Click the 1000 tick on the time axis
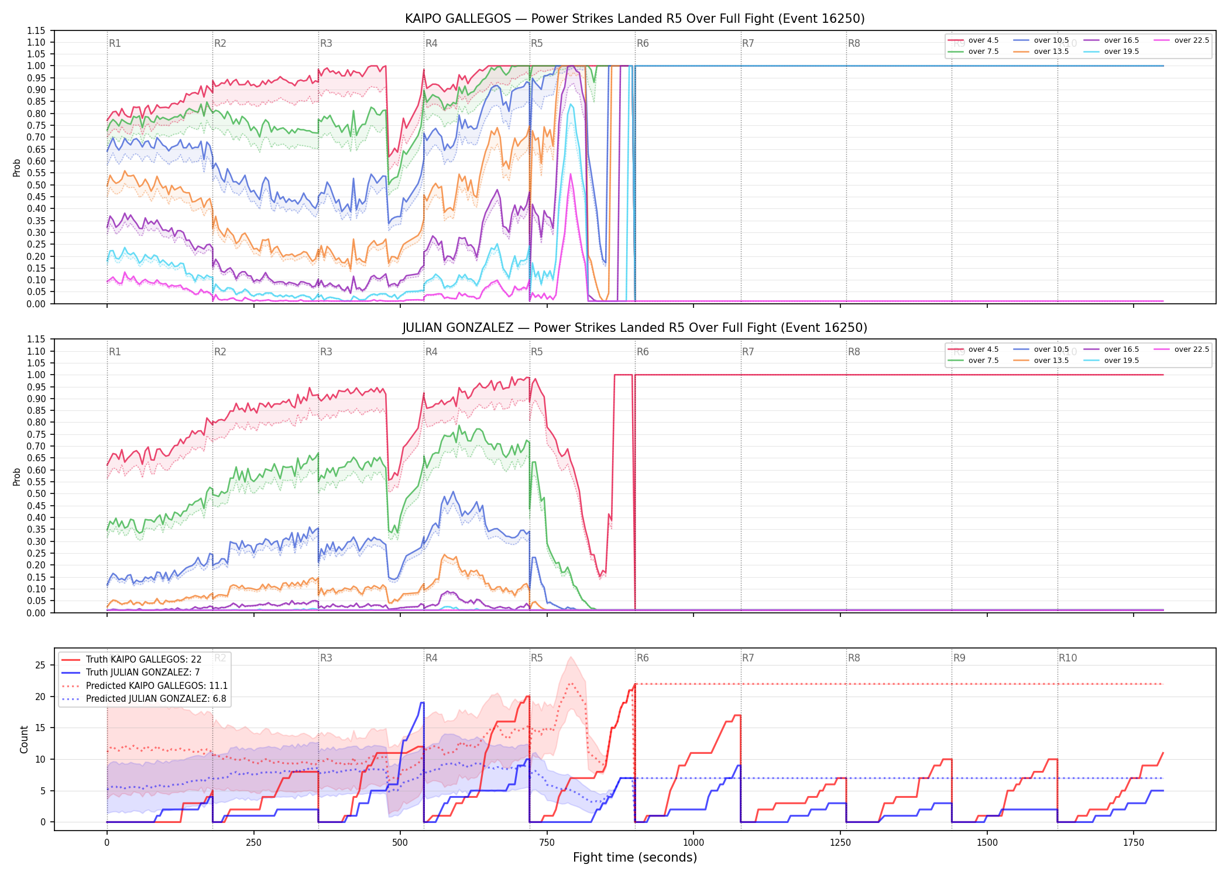The width and height of the screenshot is (1229, 878). pos(694,843)
